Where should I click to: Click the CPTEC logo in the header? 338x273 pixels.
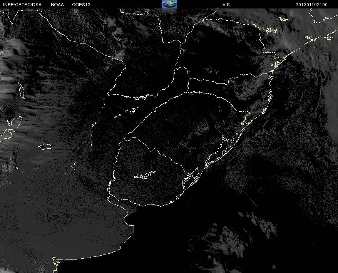169,4
